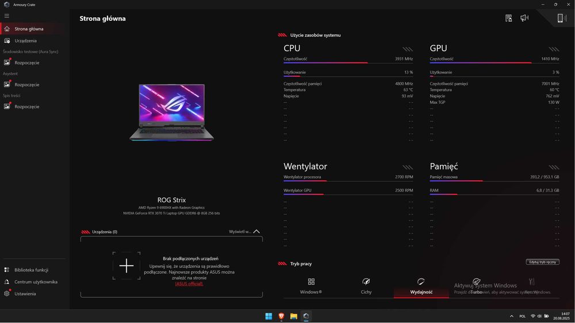
Task: Open the Wyświetl w... view option
Action: 240,232
